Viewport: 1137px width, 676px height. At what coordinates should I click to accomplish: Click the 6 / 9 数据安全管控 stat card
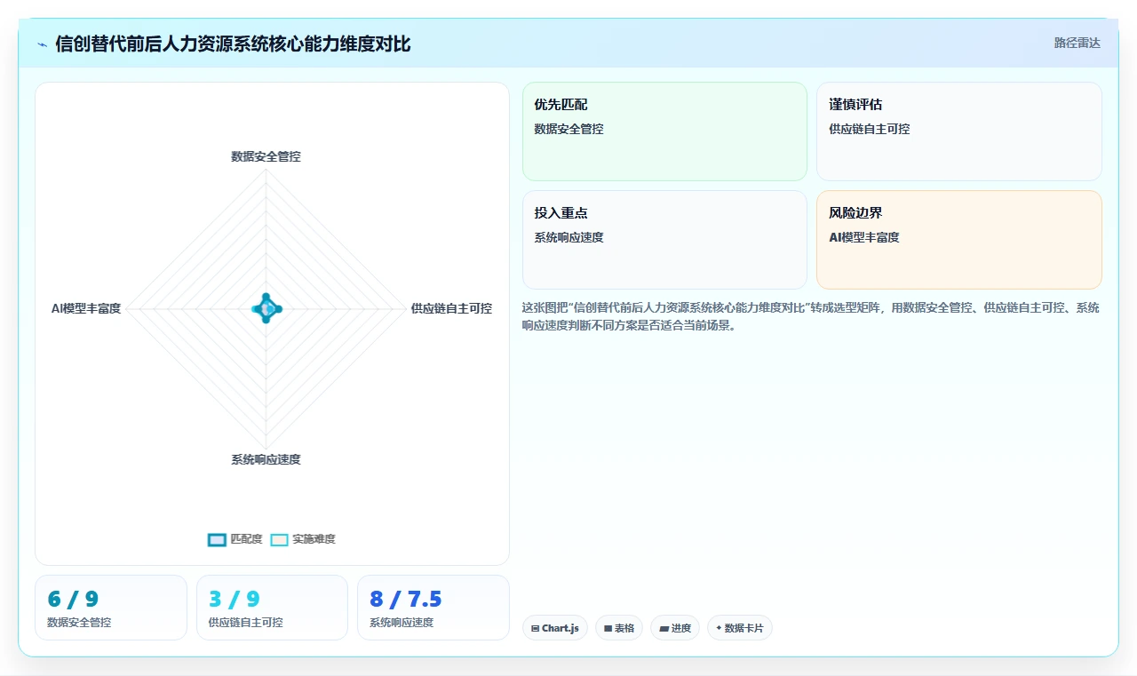pyautogui.click(x=111, y=608)
